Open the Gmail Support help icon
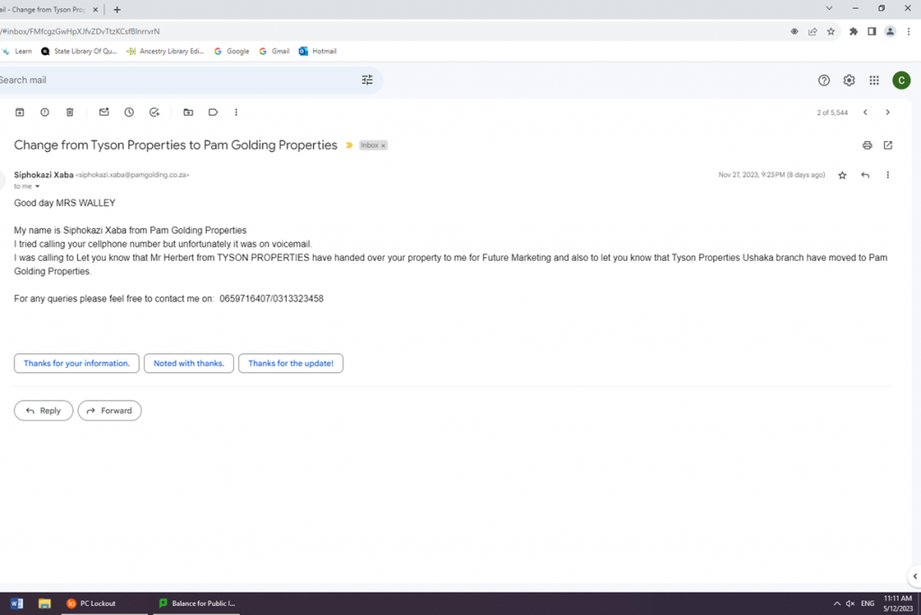921x615 pixels. (824, 81)
